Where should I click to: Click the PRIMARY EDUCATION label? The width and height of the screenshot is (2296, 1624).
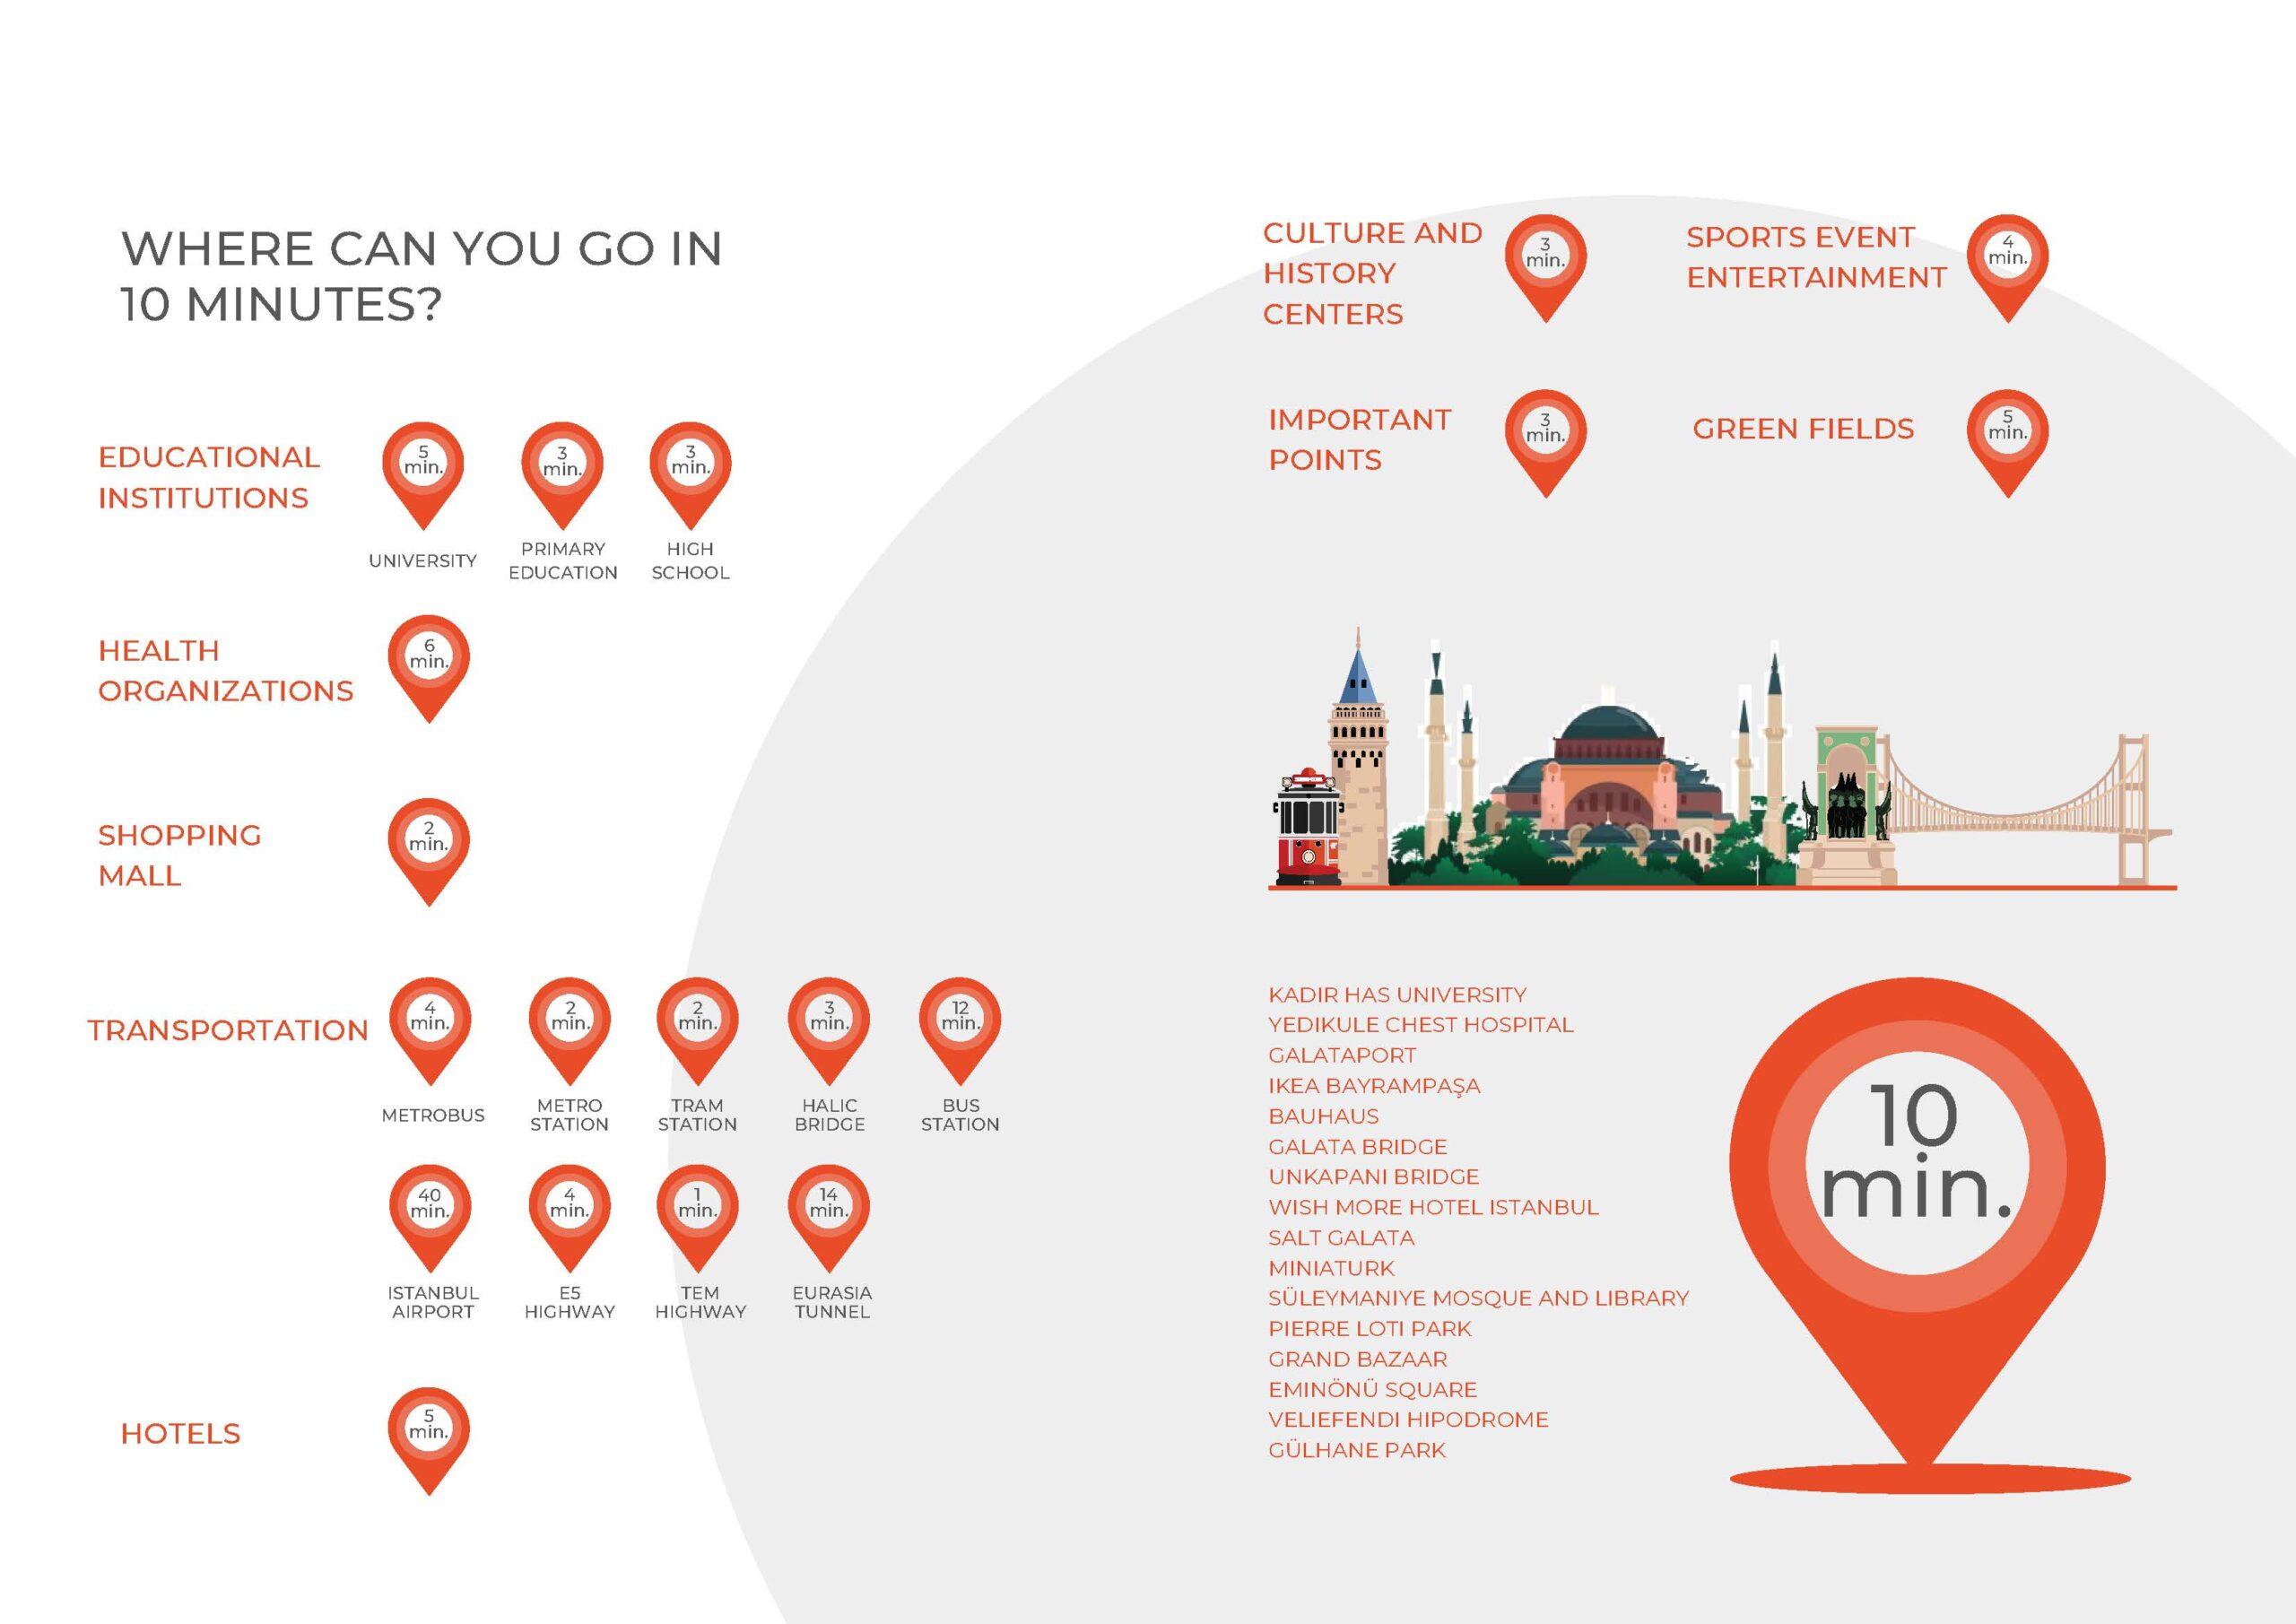[563, 561]
